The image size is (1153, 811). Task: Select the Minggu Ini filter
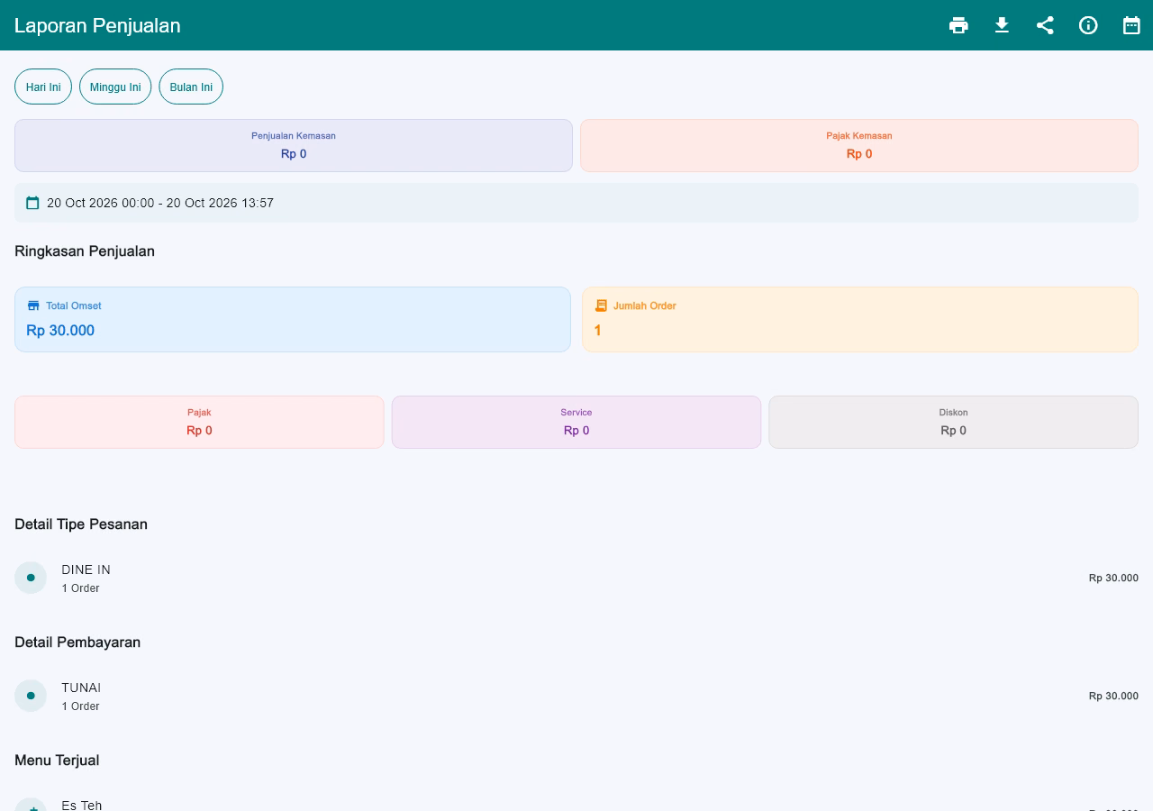coord(115,87)
